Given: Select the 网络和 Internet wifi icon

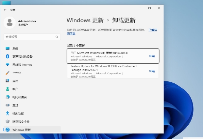Looking at the screenshot, I should click(8, 65).
